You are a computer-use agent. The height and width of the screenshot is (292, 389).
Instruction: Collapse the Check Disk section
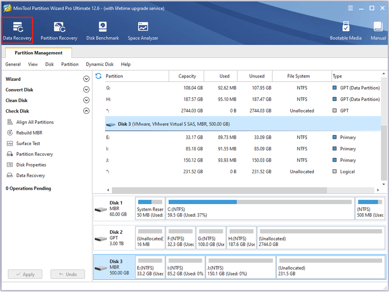point(86,111)
